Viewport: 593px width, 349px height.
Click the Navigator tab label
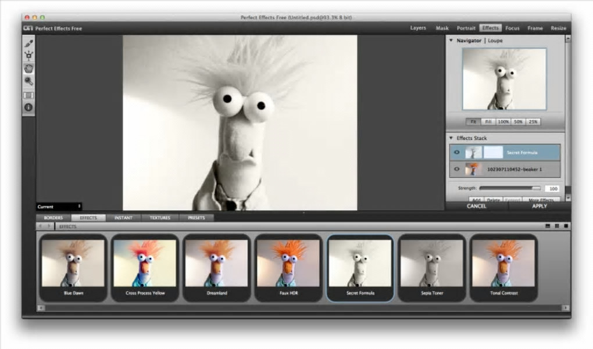point(469,41)
